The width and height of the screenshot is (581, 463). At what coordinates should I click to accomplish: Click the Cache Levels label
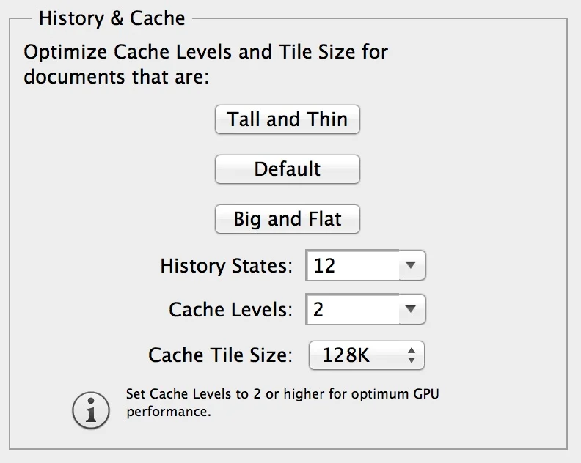point(230,309)
